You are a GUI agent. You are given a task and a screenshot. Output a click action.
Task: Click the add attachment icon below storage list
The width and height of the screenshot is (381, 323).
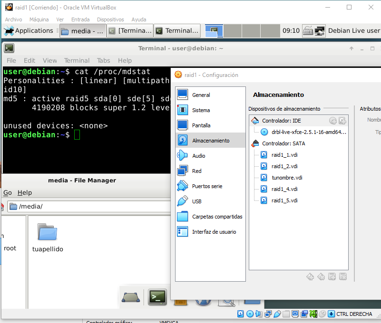pos(332,276)
